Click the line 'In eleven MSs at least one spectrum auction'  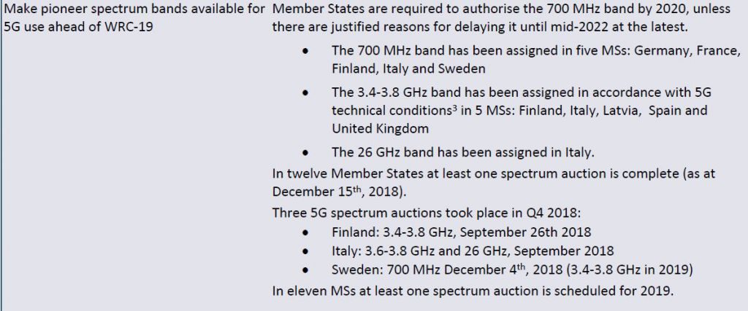[473, 291]
